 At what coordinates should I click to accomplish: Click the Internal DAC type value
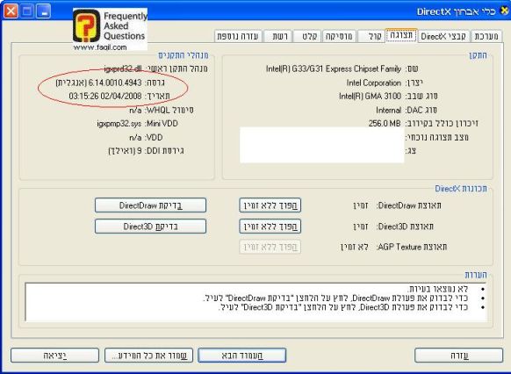point(388,110)
